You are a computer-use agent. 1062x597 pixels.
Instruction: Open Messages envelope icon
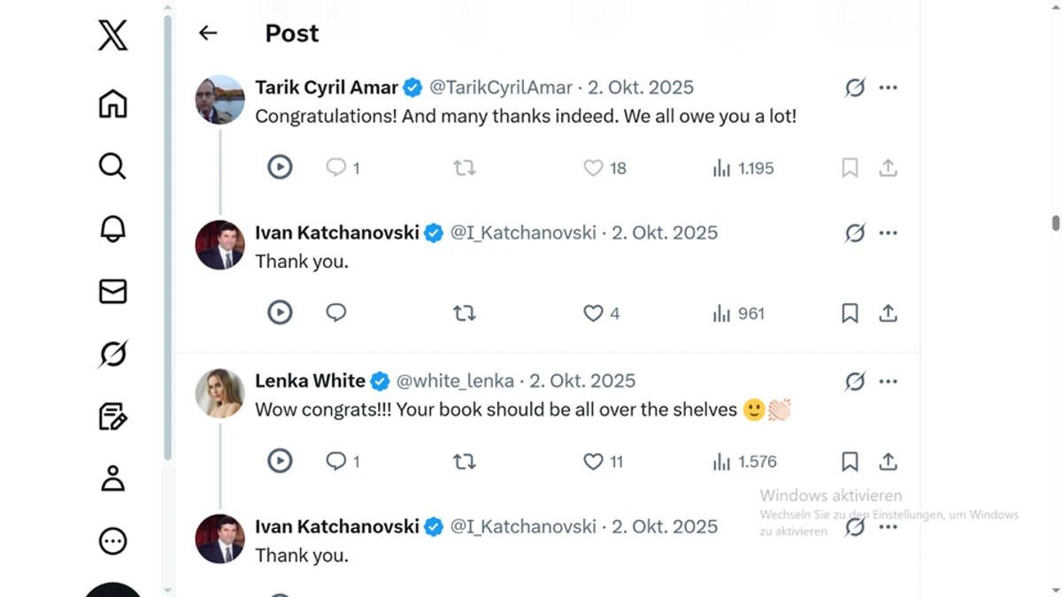coord(112,291)
